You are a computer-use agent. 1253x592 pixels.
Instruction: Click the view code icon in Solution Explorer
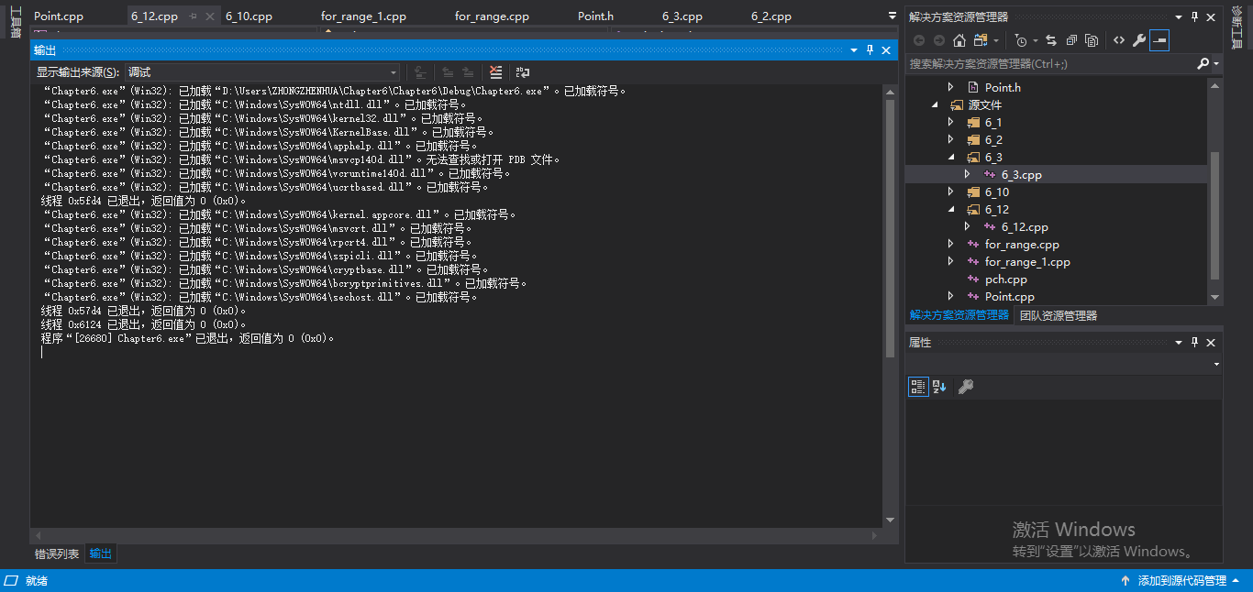coord(1119,40)
